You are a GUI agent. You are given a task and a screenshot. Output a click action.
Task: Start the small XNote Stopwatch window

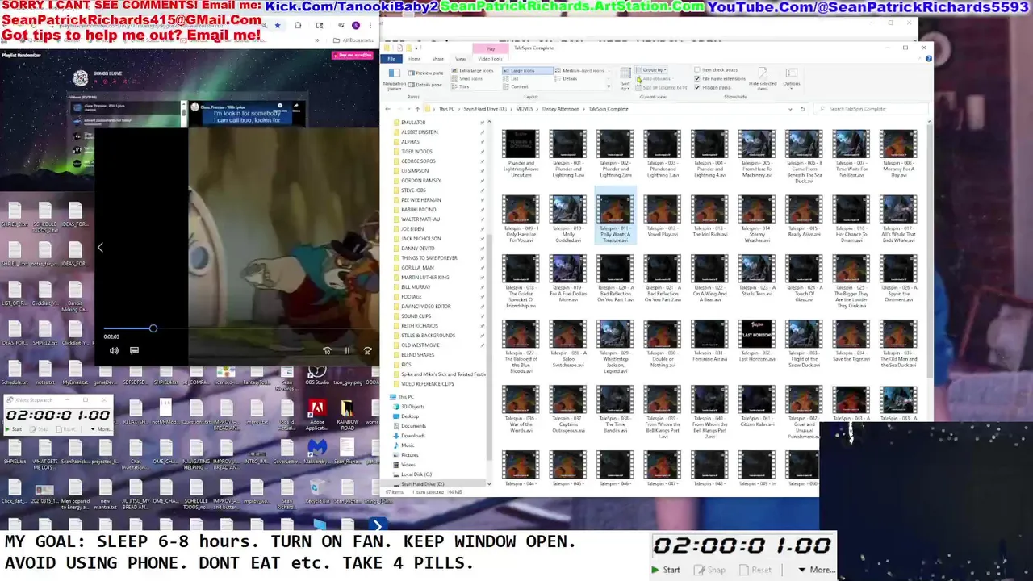(x=14, y=429)
